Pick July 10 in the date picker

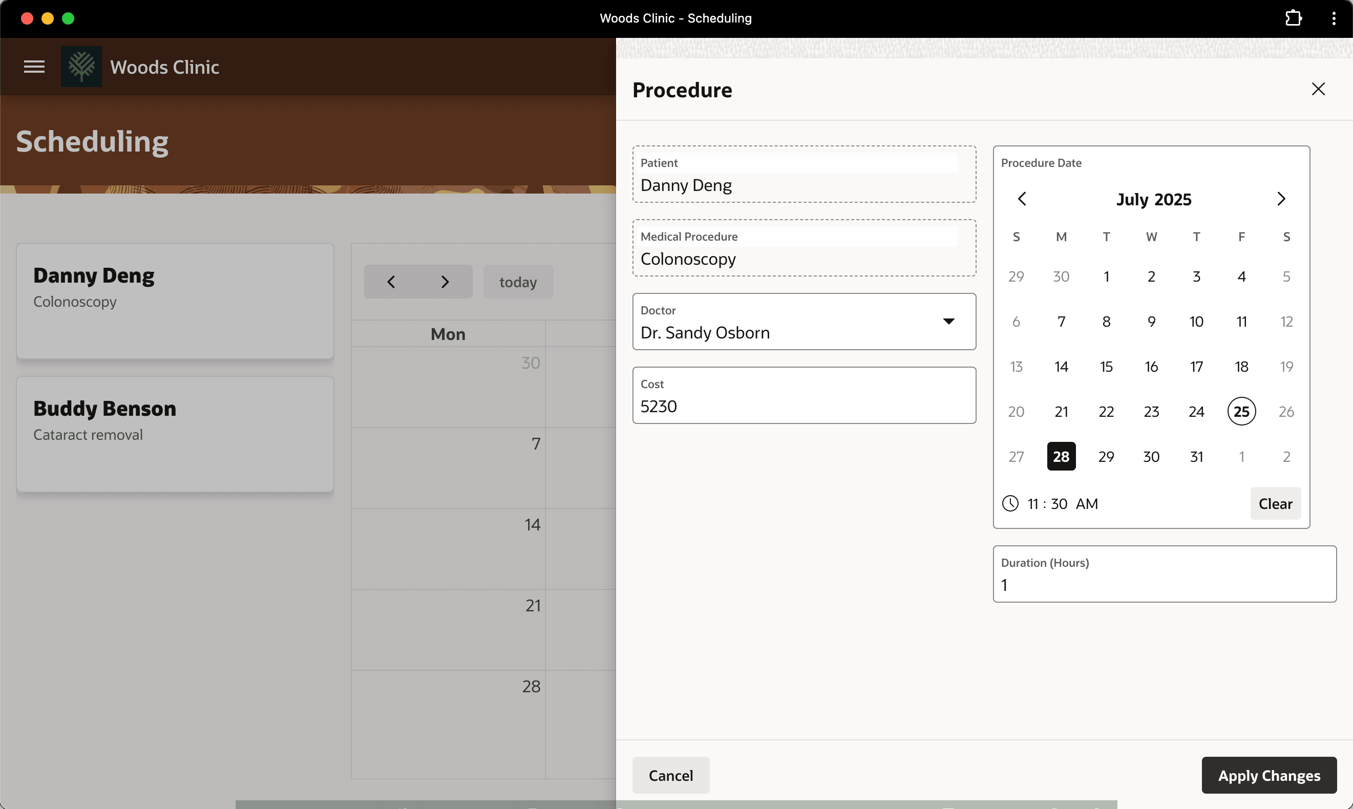pos(1196,322)
